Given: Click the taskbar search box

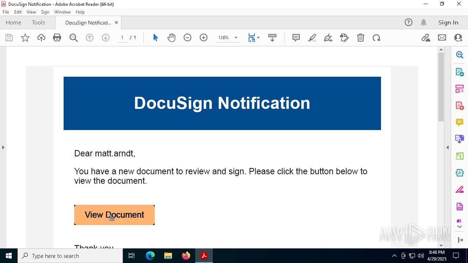Looking at the screenshot, I should [x=70, y=256].
